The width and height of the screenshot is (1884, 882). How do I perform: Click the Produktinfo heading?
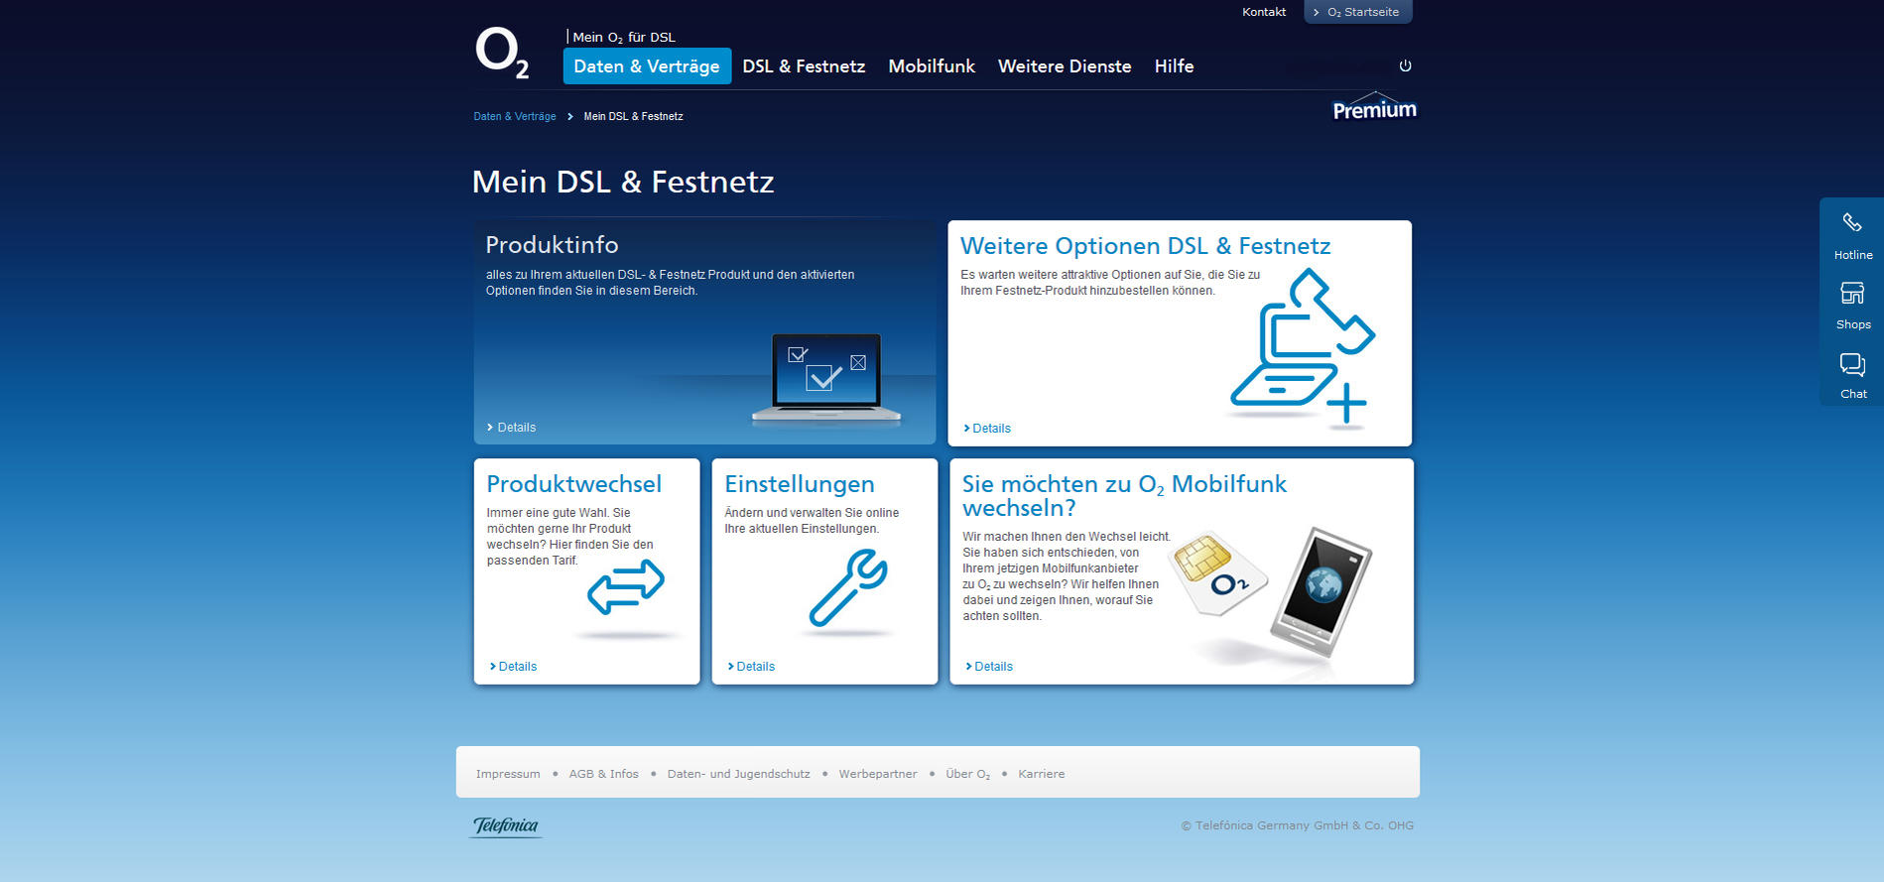(x=552, y=245)
